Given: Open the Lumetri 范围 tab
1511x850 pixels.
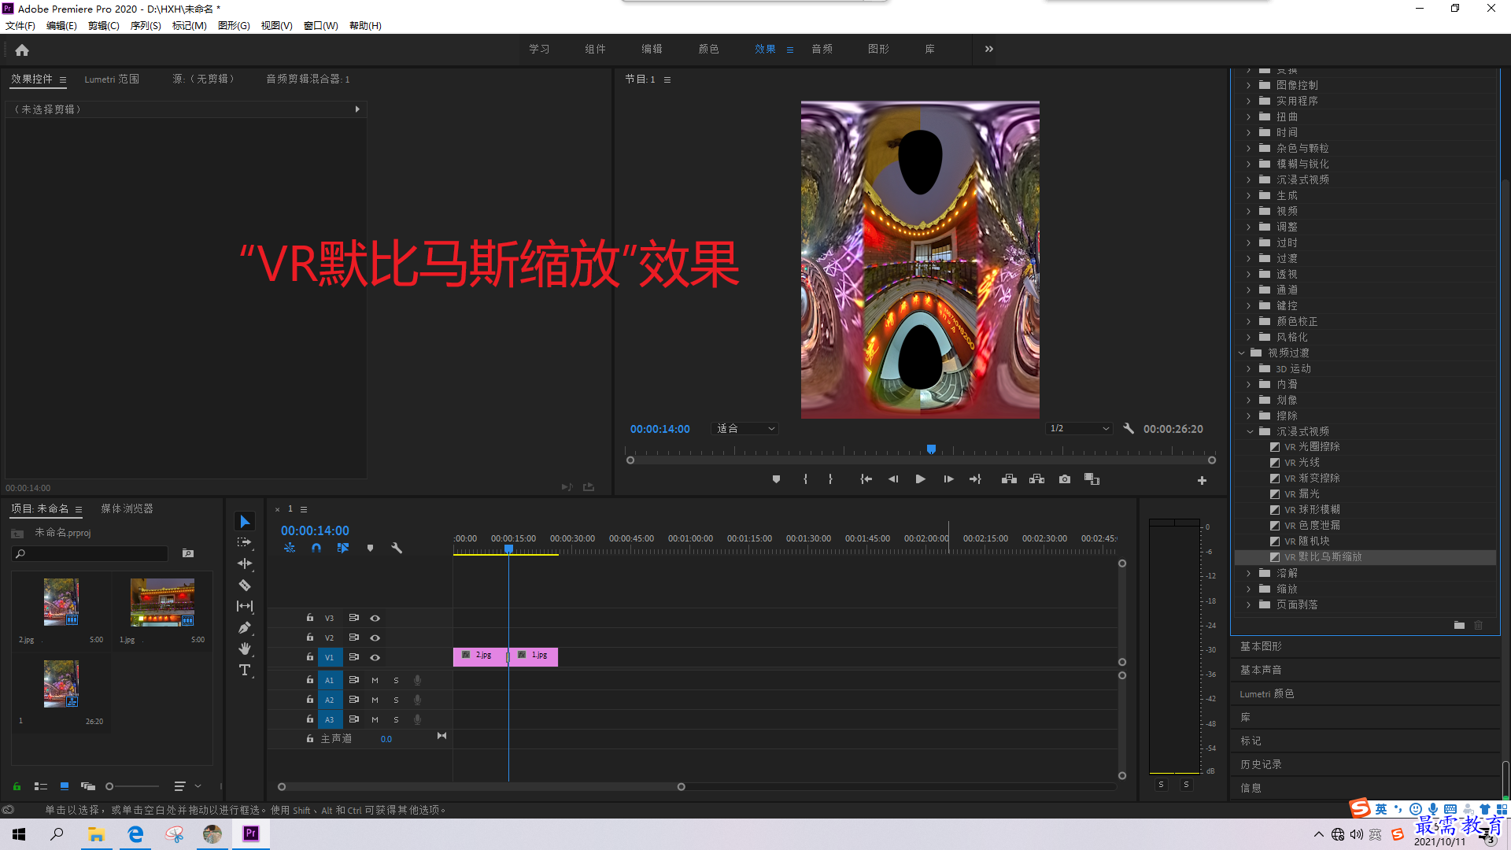Looking at the screenshot, I should pos(112,79).
